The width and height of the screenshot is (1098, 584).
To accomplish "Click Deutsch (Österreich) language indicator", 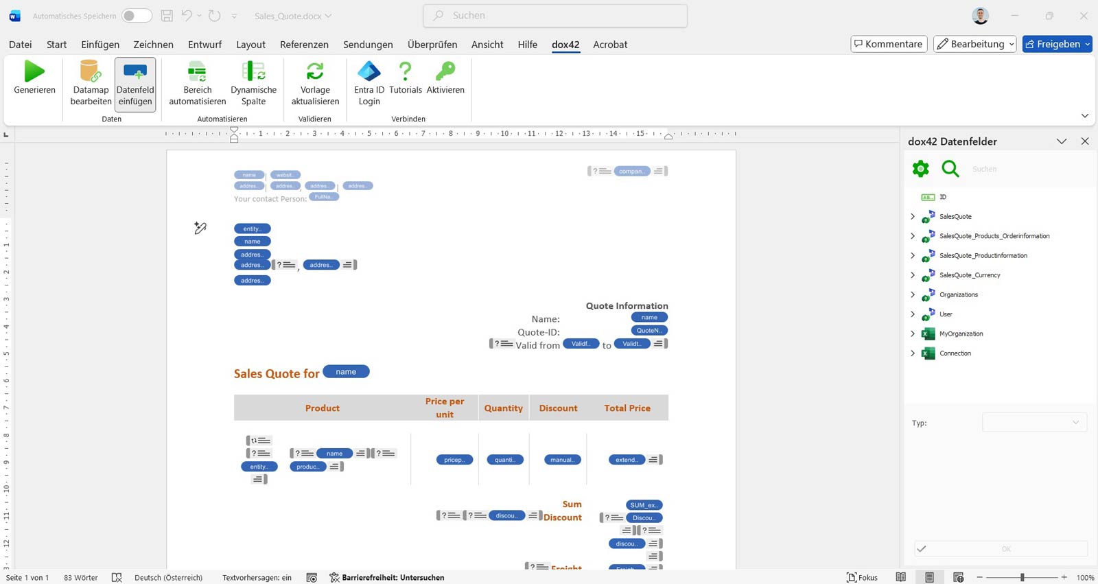I will tap(168, 578).
